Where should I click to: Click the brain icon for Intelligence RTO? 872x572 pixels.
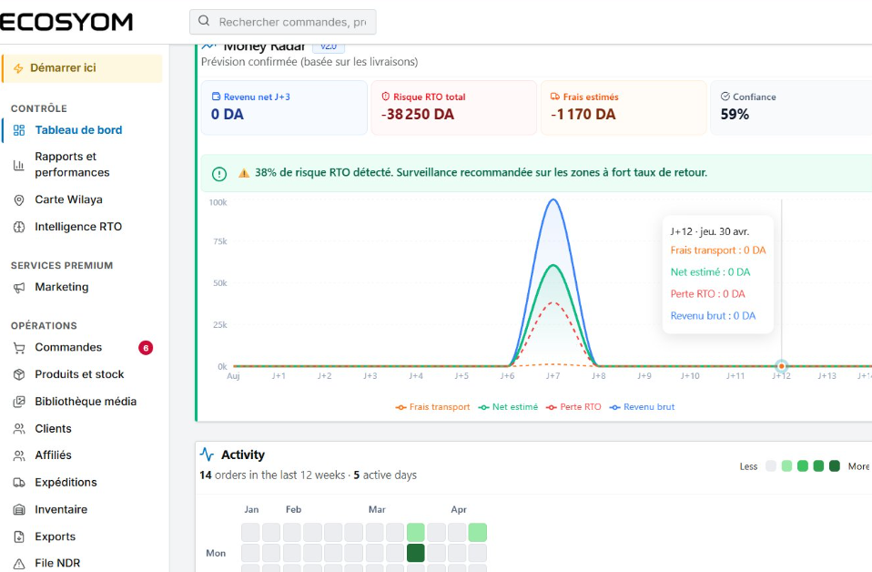pos(19,227)
